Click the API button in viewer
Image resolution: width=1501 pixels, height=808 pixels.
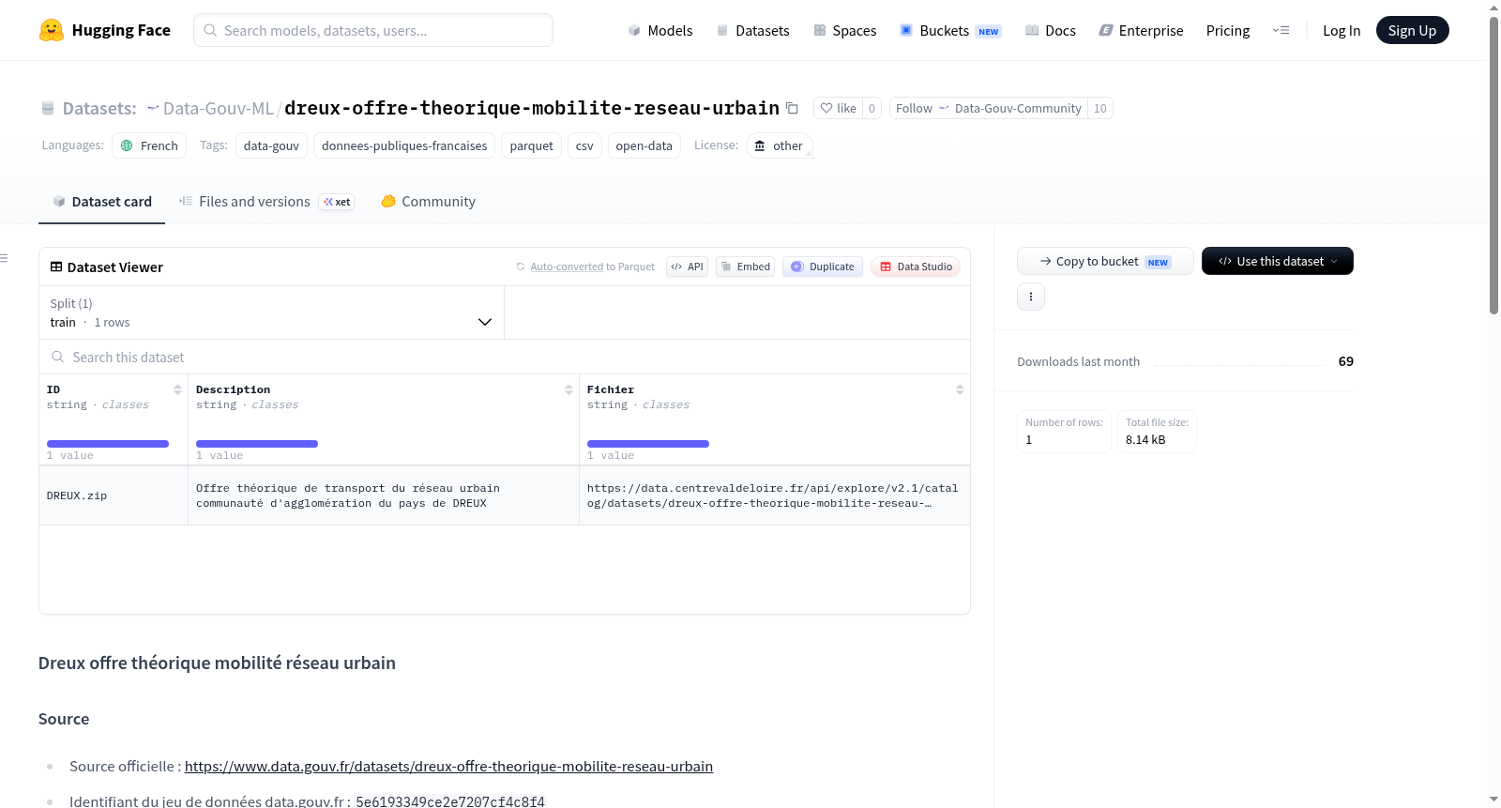[x=687, y=267]
